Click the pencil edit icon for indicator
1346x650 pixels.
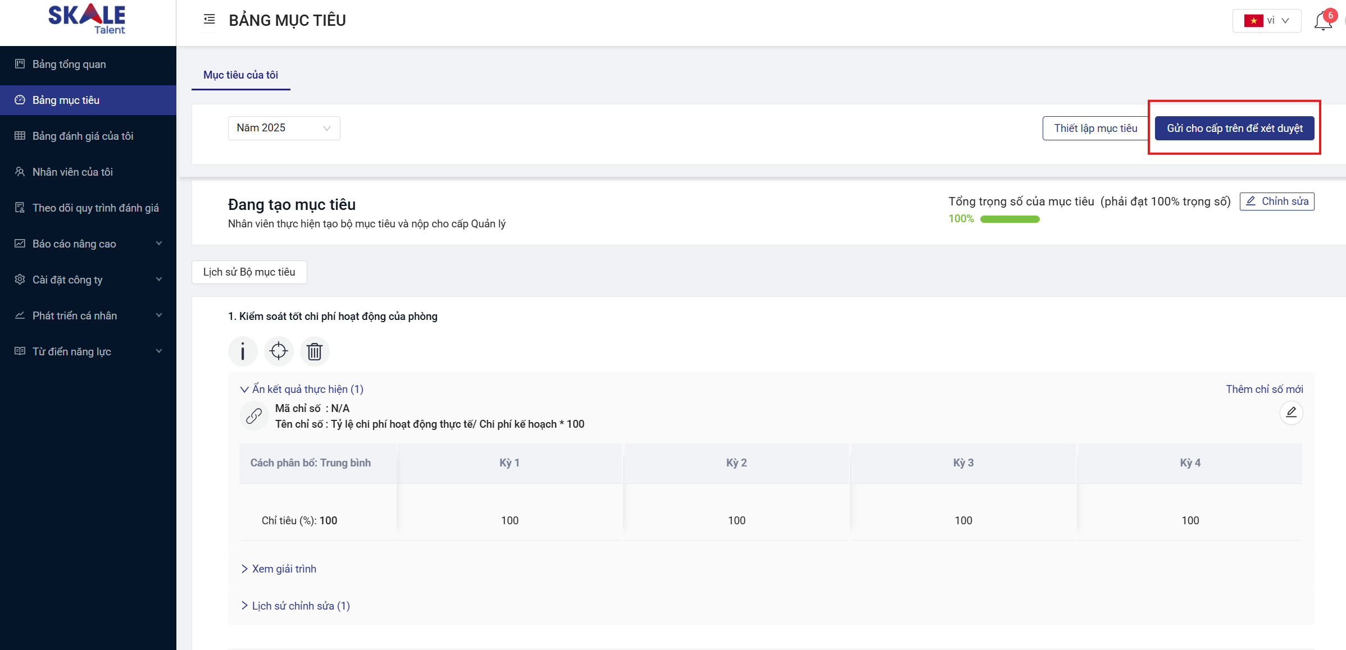[x=1291, y=413]
